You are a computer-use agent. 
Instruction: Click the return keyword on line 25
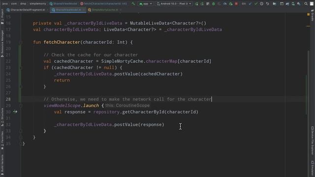coord(62,80)
